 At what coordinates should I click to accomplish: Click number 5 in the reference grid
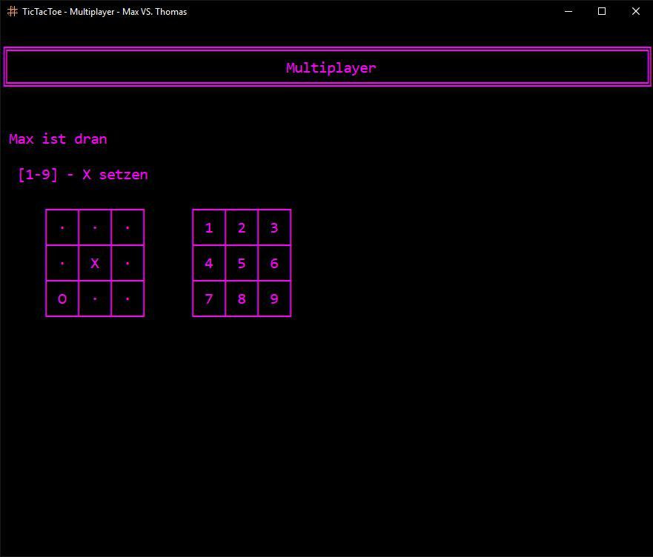pos(242,263)
